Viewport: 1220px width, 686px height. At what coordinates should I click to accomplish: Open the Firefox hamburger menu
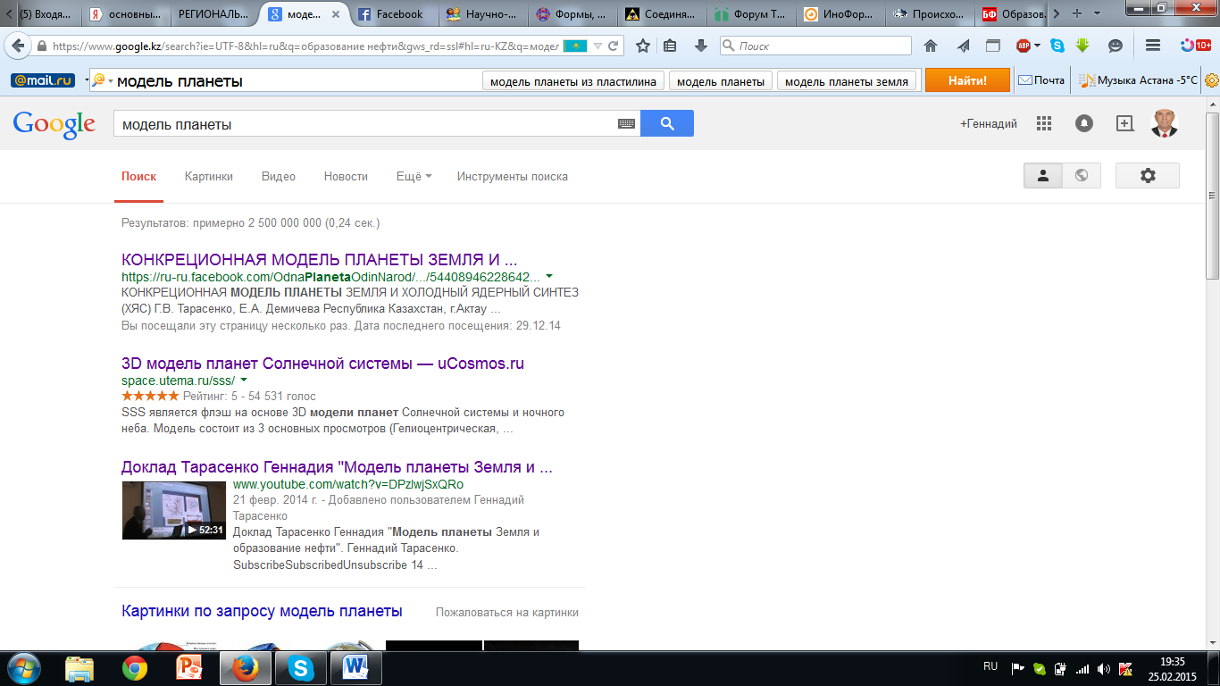1153,46
